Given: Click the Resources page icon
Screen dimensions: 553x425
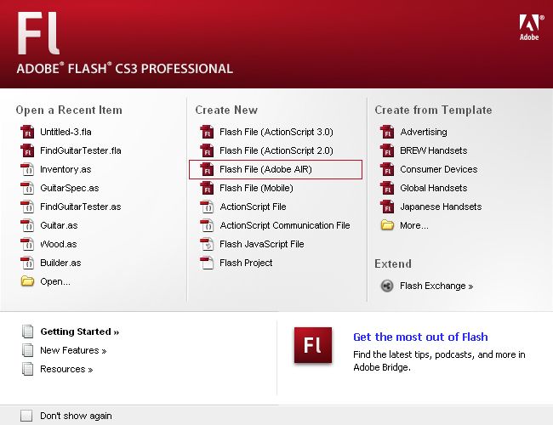Looking at the screenshot, I should point(27,369).
